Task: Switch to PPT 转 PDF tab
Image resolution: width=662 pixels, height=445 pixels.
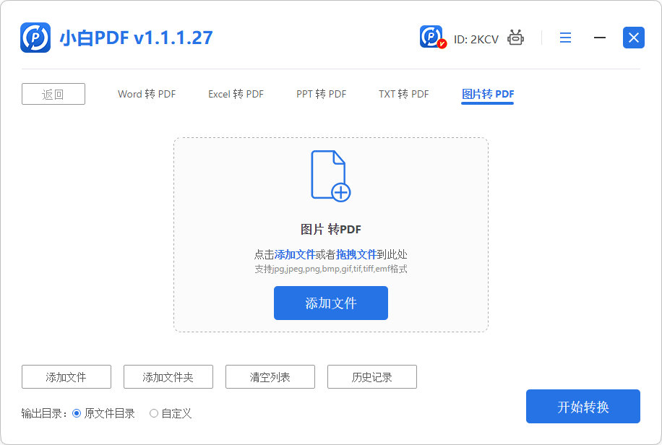Action: pos(322,94)
